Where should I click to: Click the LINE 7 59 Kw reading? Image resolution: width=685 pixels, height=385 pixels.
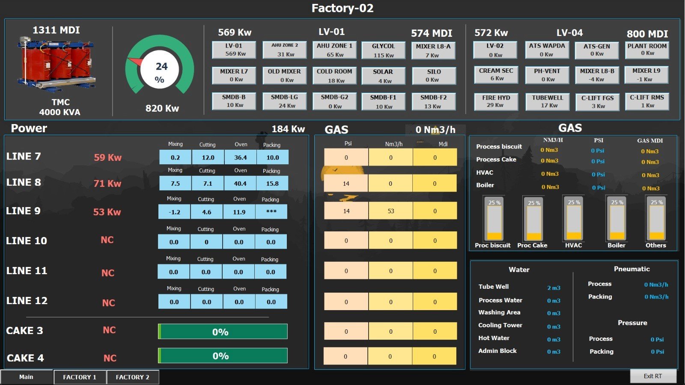108,157
